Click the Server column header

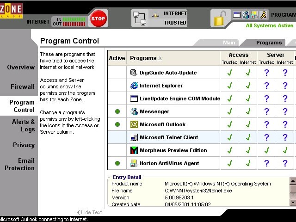tap(276, 55)
